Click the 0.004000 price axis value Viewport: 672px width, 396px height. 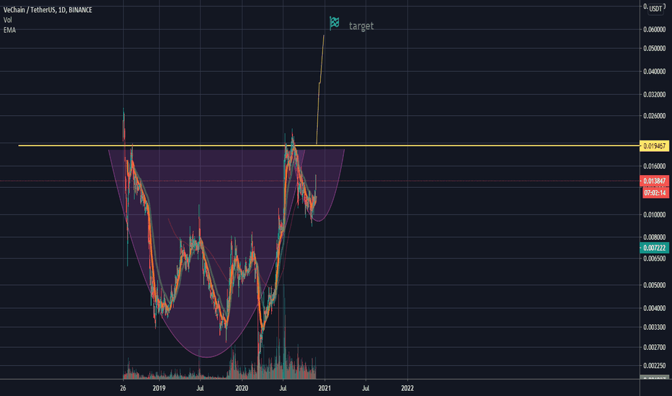tap(655, 308)
